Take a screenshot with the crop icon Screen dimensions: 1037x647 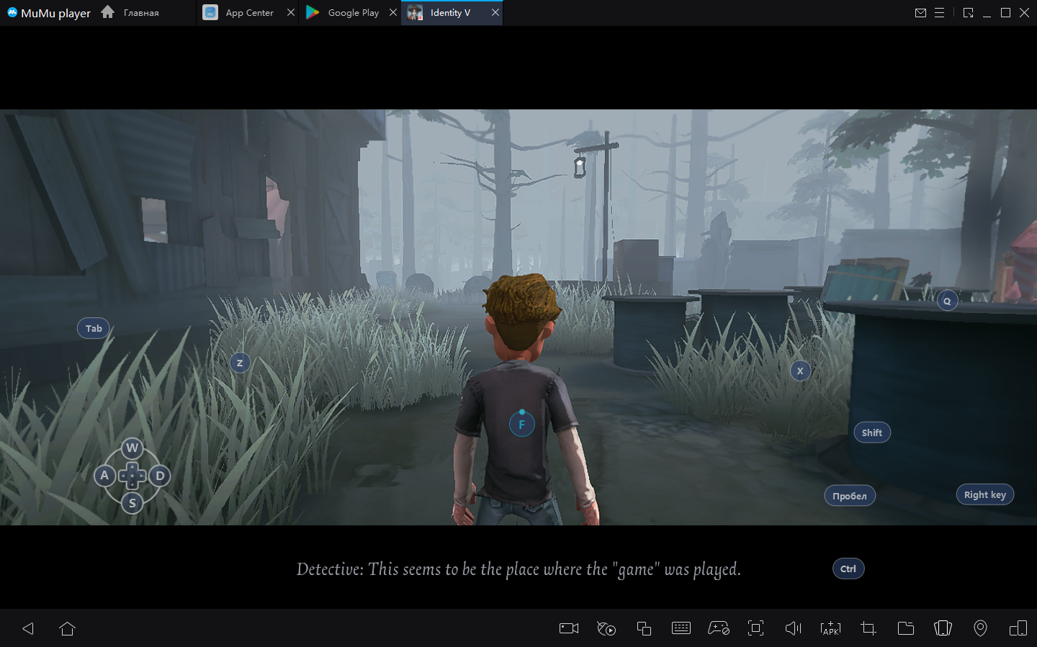tap(868, 628)
